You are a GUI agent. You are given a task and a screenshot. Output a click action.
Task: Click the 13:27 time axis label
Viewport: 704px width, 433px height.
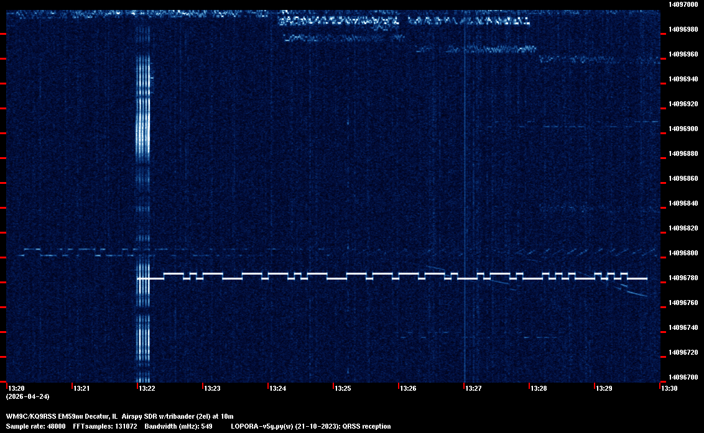473,389
